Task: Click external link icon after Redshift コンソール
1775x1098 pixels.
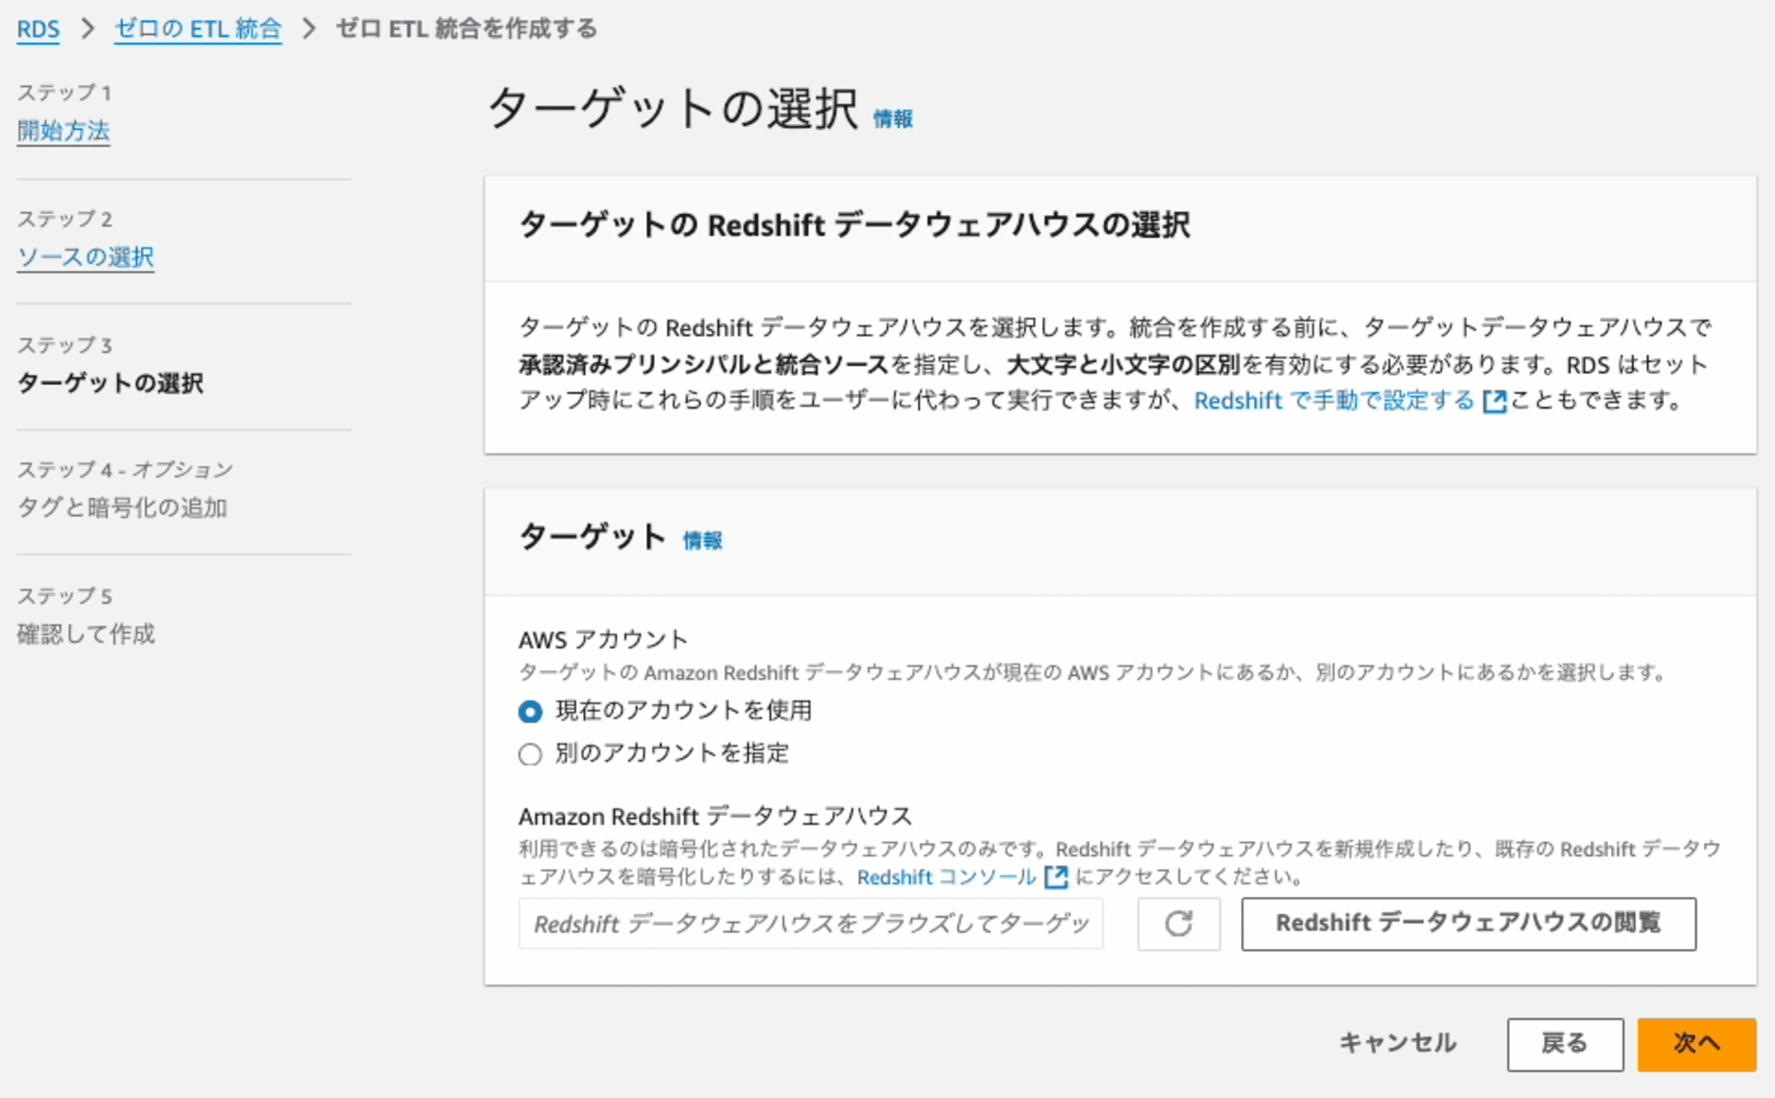Action: tap(1056, 877)
